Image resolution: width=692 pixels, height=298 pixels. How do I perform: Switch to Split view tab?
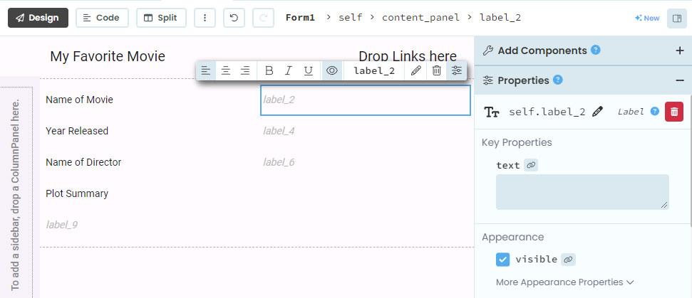pyautogui.click(x=161, y=18)
